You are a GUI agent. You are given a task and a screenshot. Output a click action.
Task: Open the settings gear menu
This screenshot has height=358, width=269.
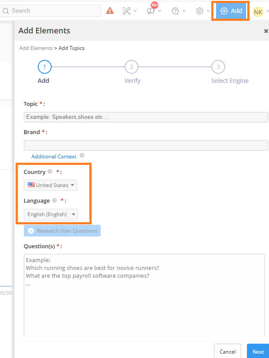200,11
